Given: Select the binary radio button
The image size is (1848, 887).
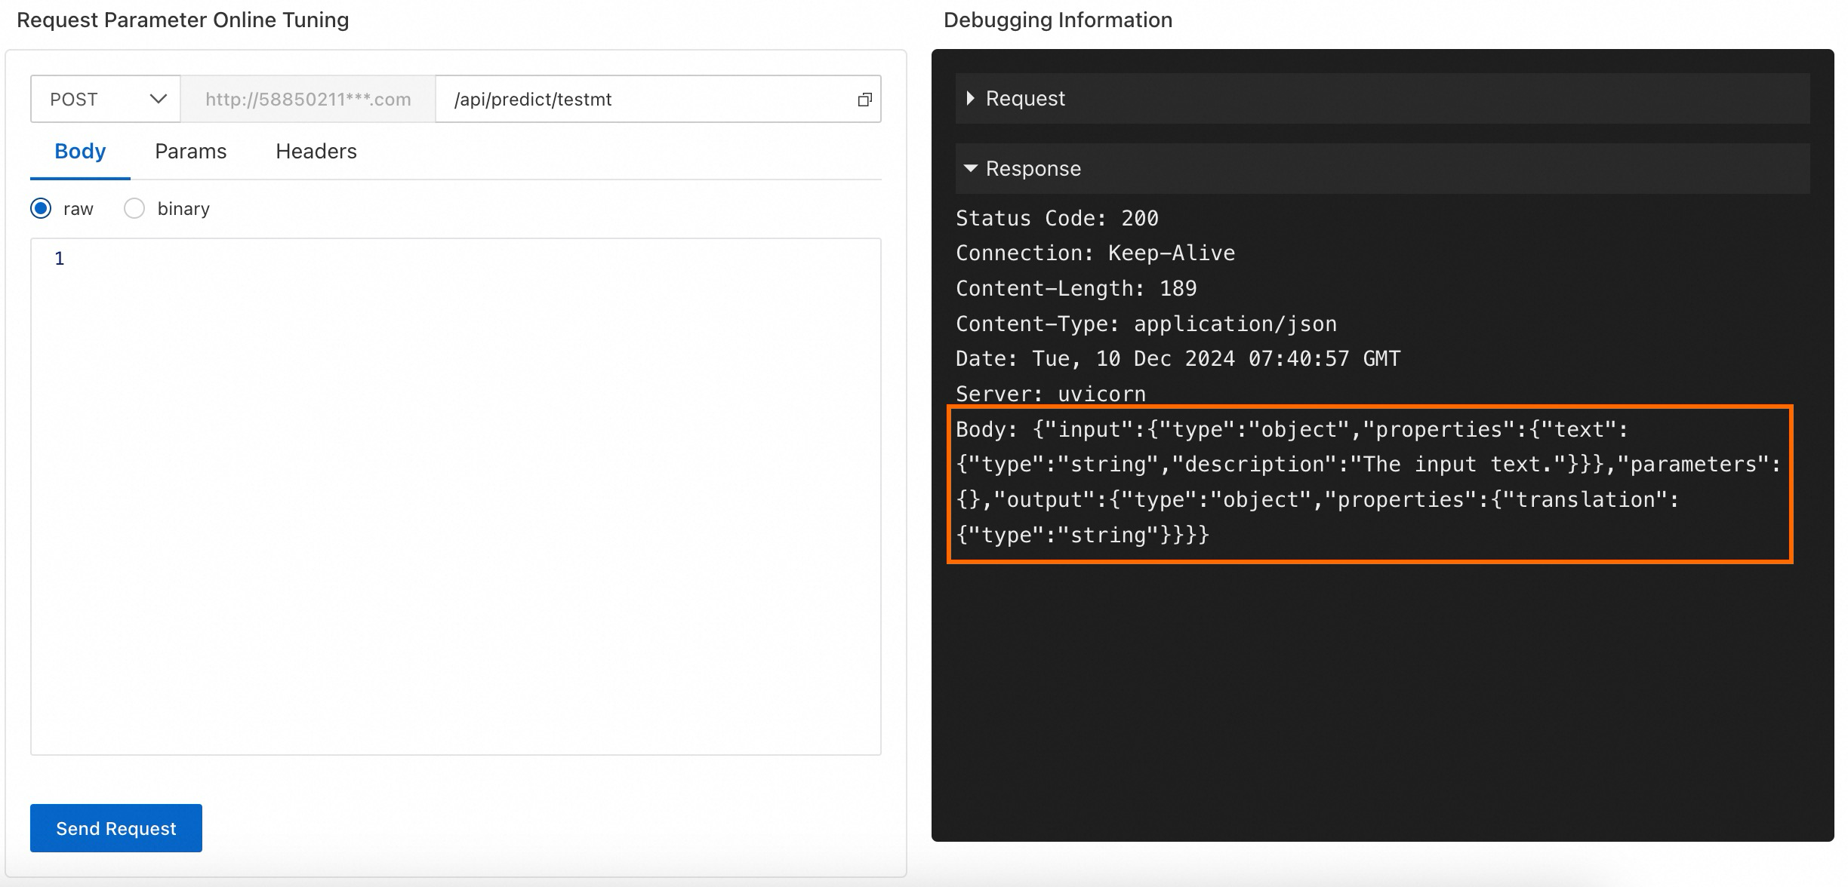Looking at the screenshot, I should [134, 208].
